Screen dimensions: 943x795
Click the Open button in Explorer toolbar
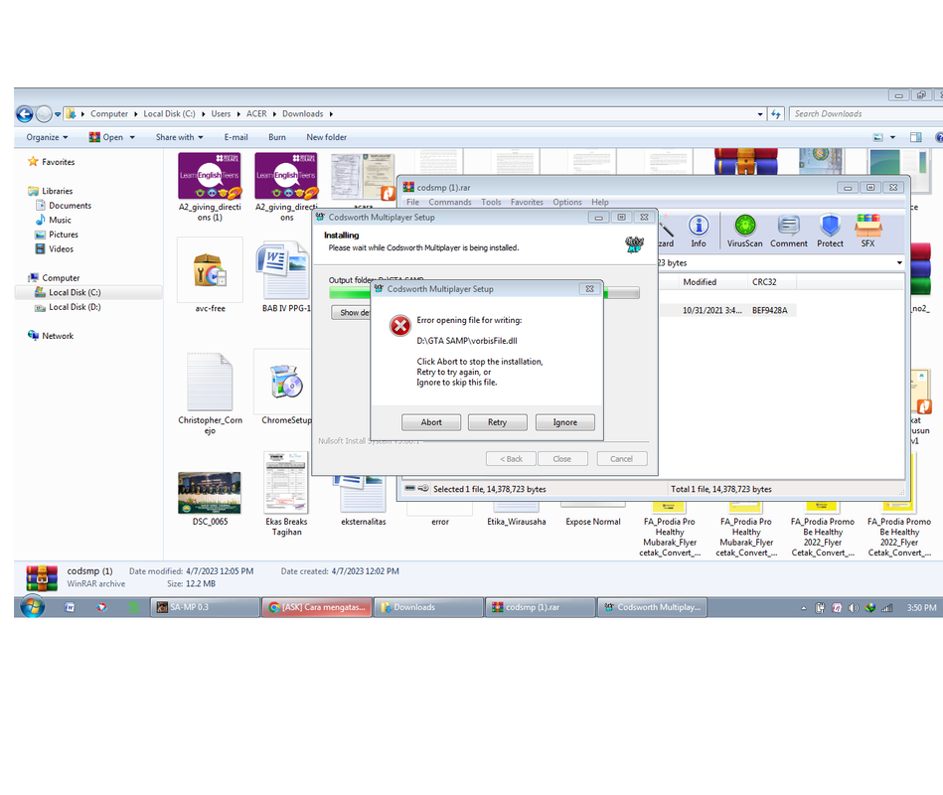[106, 137]
